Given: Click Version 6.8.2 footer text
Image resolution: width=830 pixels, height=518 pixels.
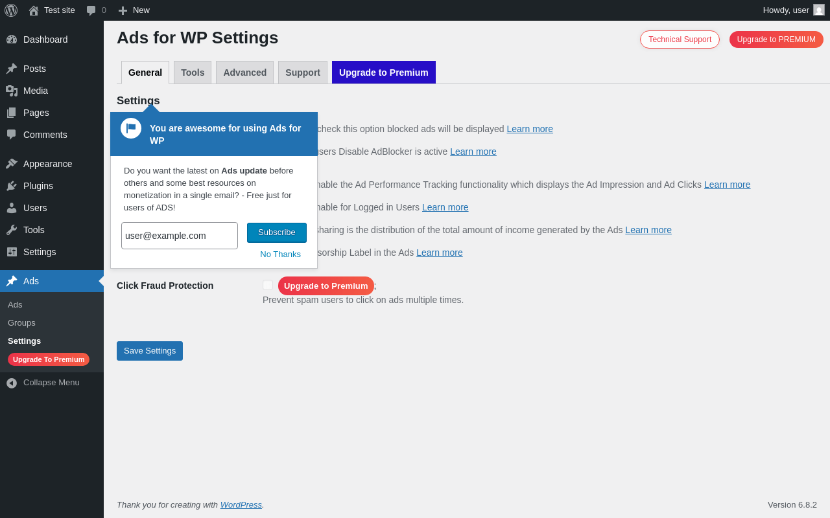Looking at the screenshot, I should (792, 504).
